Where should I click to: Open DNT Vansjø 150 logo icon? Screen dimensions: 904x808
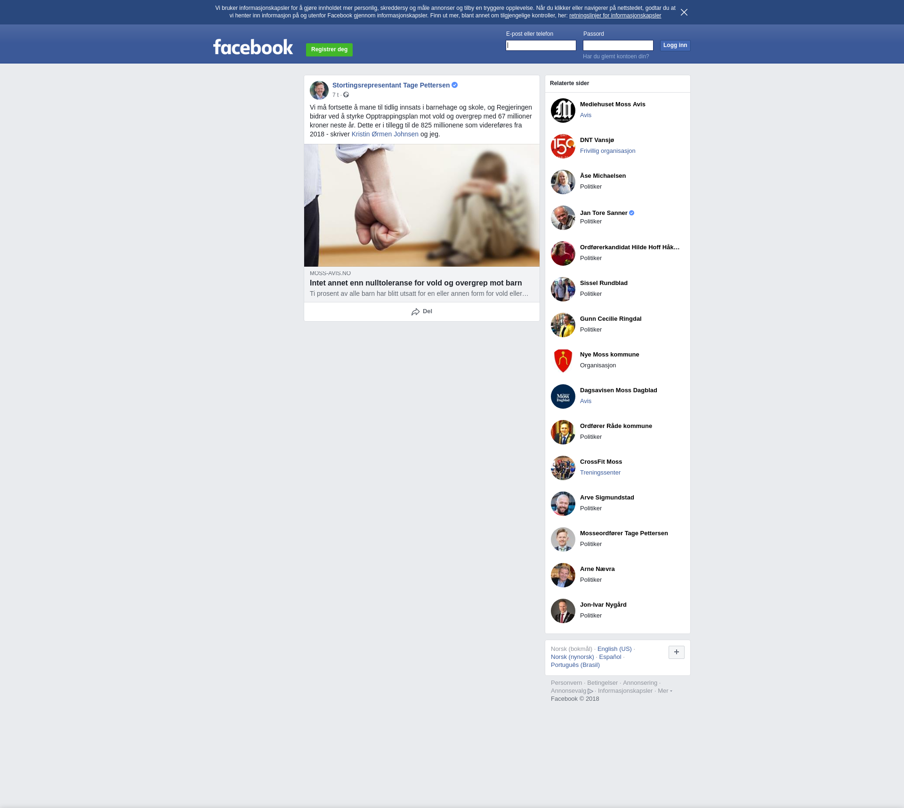coord(563,146)
